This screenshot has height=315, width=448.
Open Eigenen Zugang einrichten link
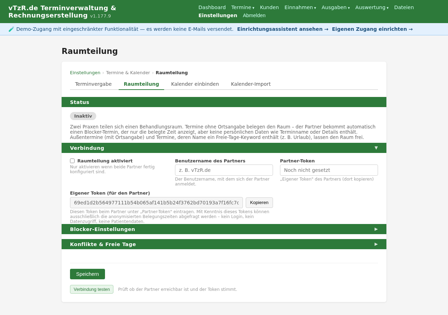click(x=372, y=29)
